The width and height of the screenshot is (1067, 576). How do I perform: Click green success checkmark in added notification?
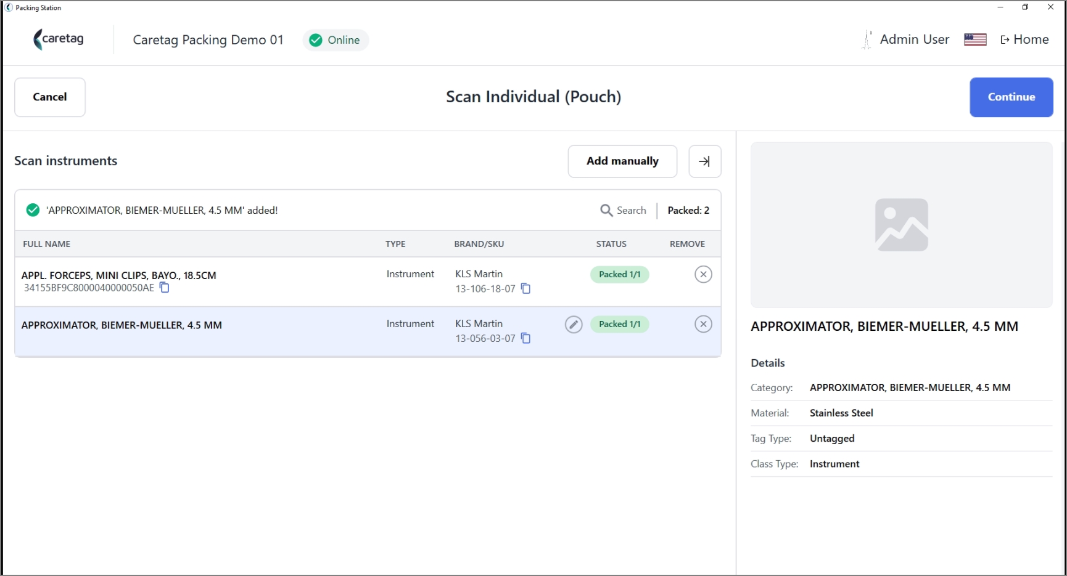[33, 210]
